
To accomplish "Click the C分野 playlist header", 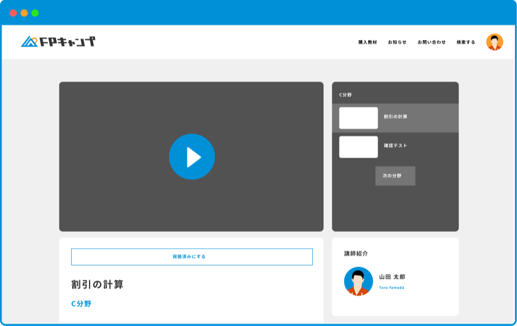I will (345, 95).
